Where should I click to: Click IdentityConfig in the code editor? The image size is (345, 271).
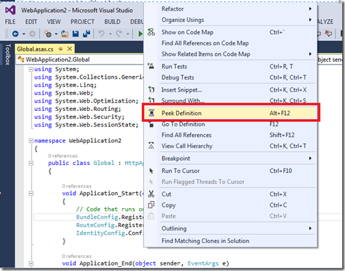click(101, 233)
